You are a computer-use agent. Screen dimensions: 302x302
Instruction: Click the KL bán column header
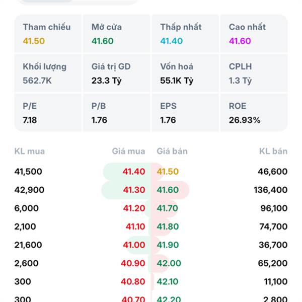coord(273,151)
